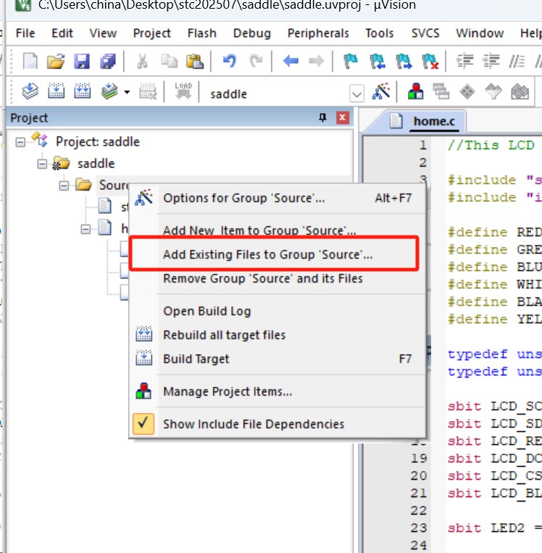Insert a bookmark using the flag icon

point(351,61)
